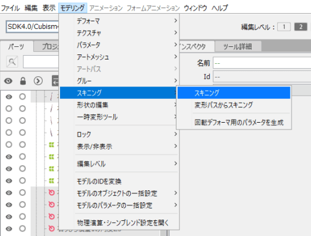Select スキニング in the submenu
This screenshot has width=311, height=236.
click(234, 93)
